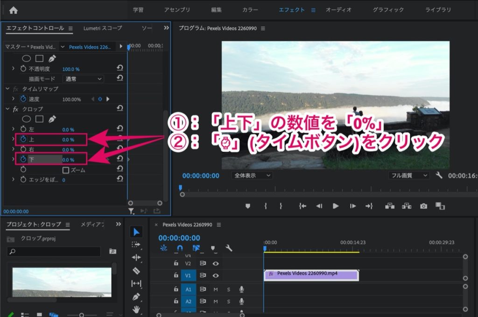Create ellipse mask under クロップ
The height and width of the screenshot is (317, 478).
tap(27, 119)
